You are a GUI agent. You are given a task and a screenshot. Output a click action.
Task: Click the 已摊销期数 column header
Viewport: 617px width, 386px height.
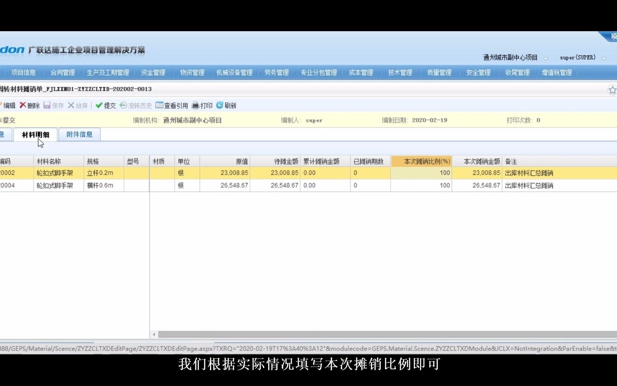pyautogui.click(x=371, y=162)
